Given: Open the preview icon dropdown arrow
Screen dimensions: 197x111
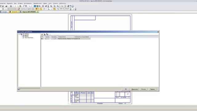Looking at the screenshot, I should click(13, 6).
